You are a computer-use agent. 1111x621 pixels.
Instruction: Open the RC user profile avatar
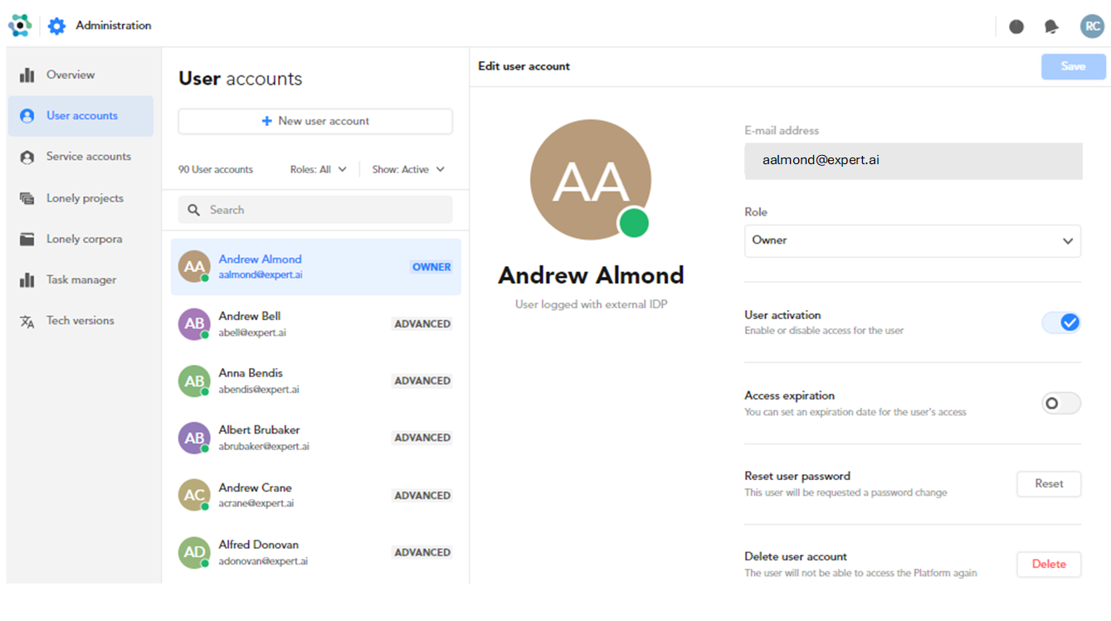pyautogui.click(x=1092, y=27)
